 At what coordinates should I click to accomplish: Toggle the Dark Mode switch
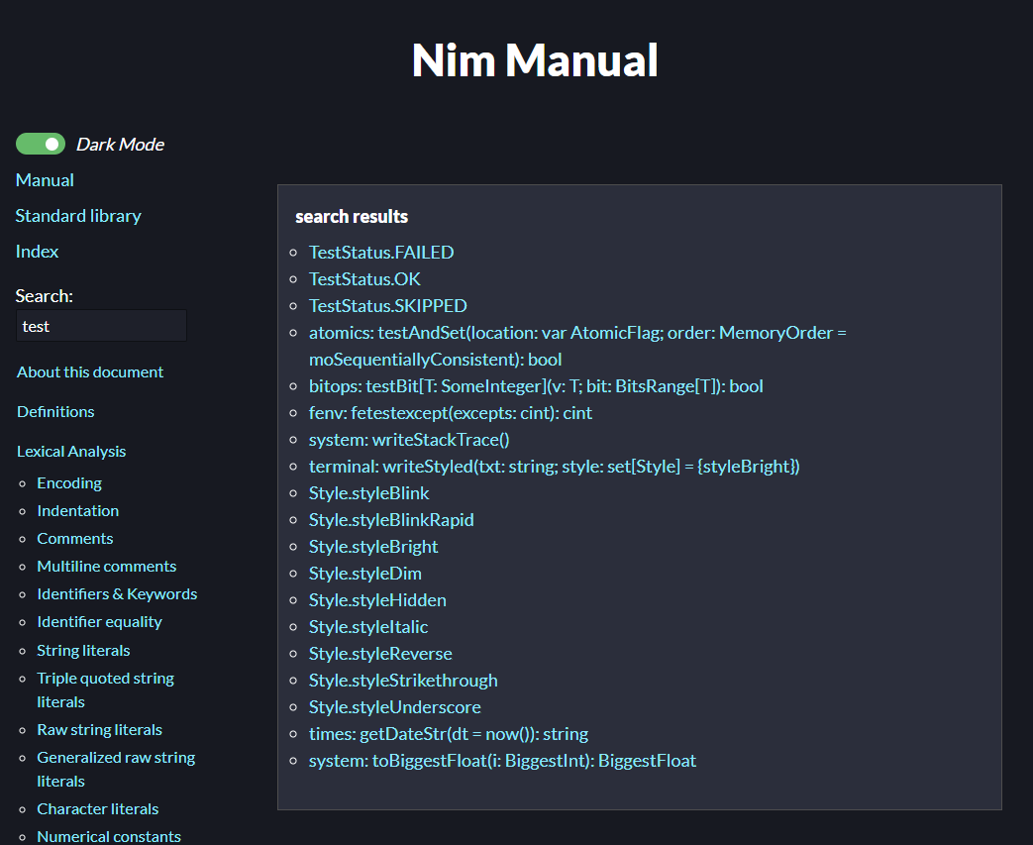click(41, 144)
